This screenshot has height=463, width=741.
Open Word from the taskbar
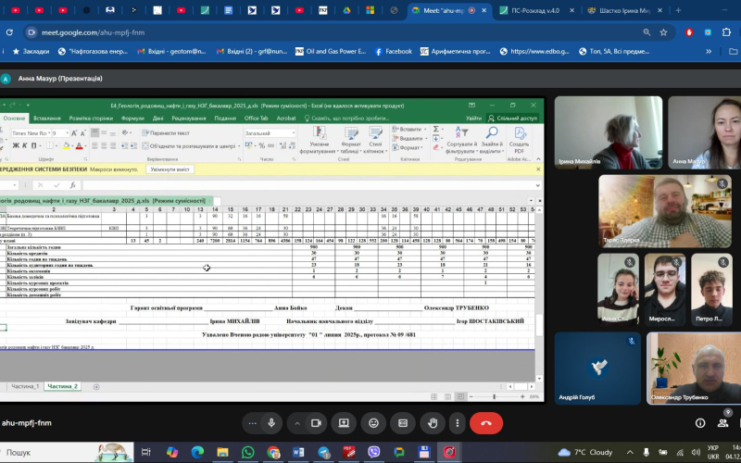point(298,453)
